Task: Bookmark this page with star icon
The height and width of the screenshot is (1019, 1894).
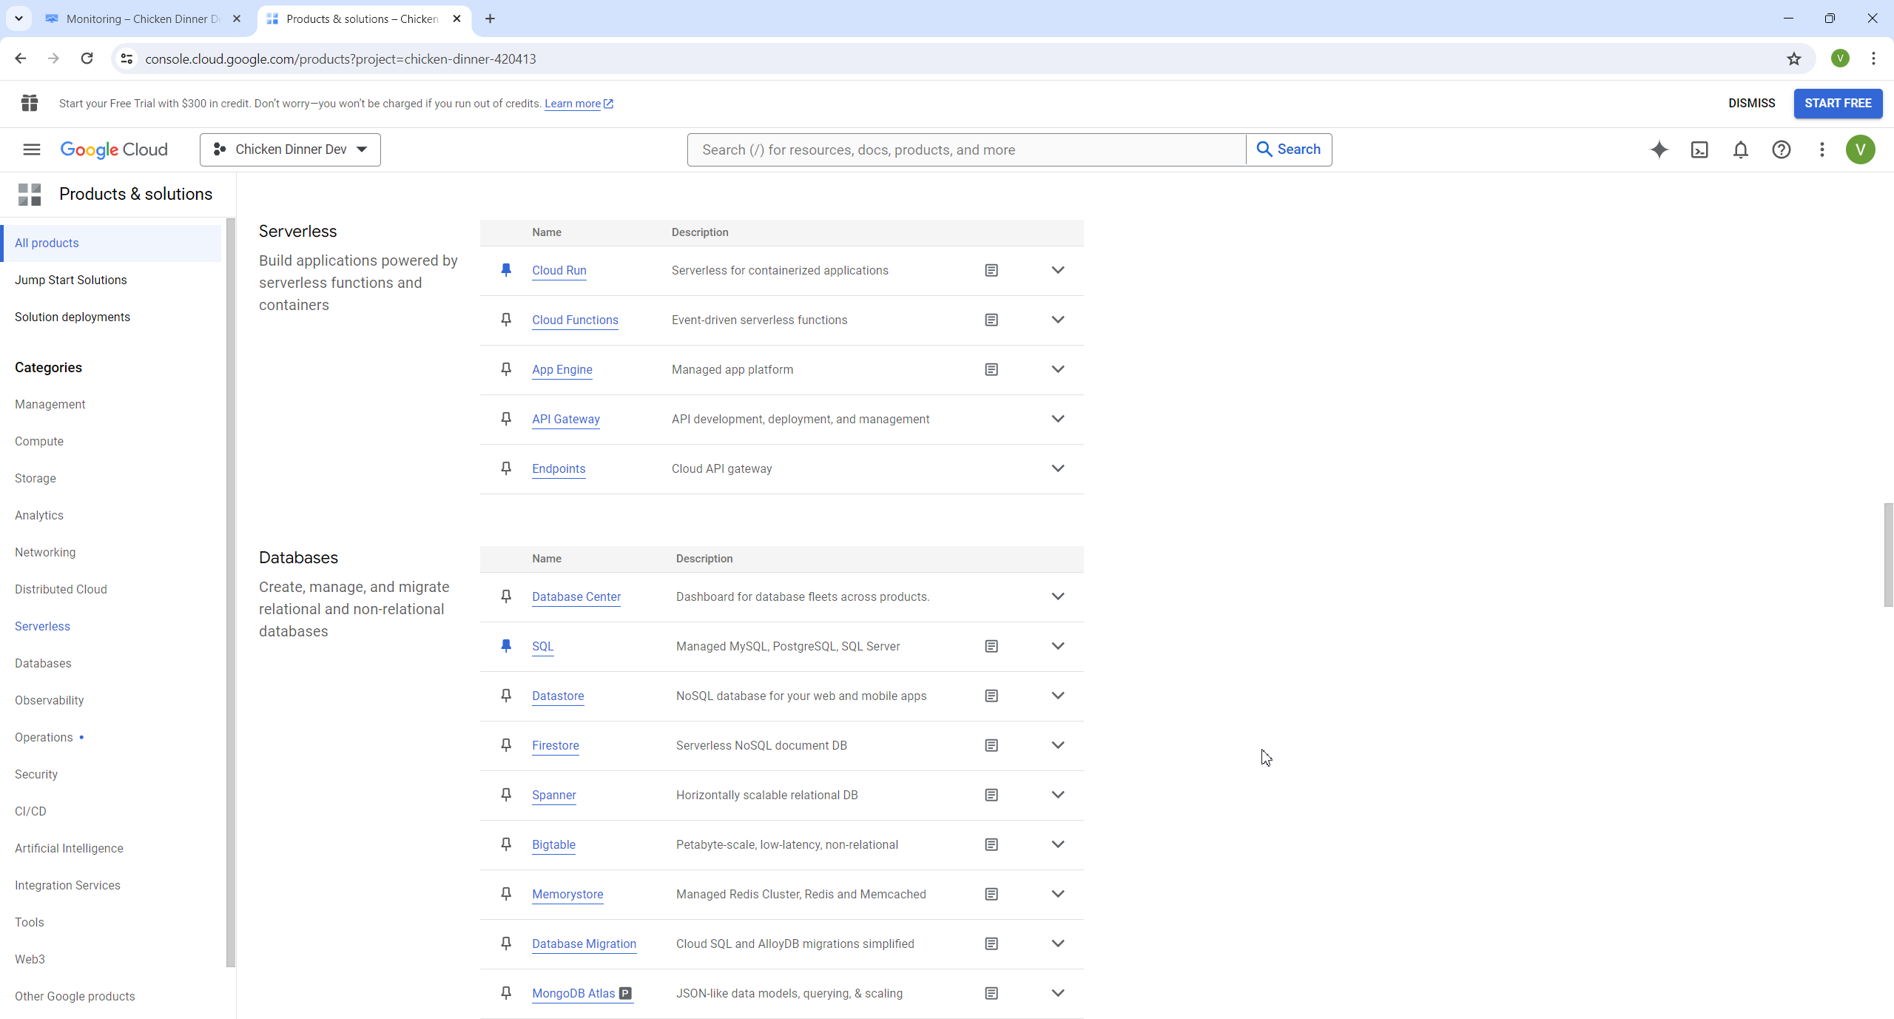Action: [x=1793, y=58]
